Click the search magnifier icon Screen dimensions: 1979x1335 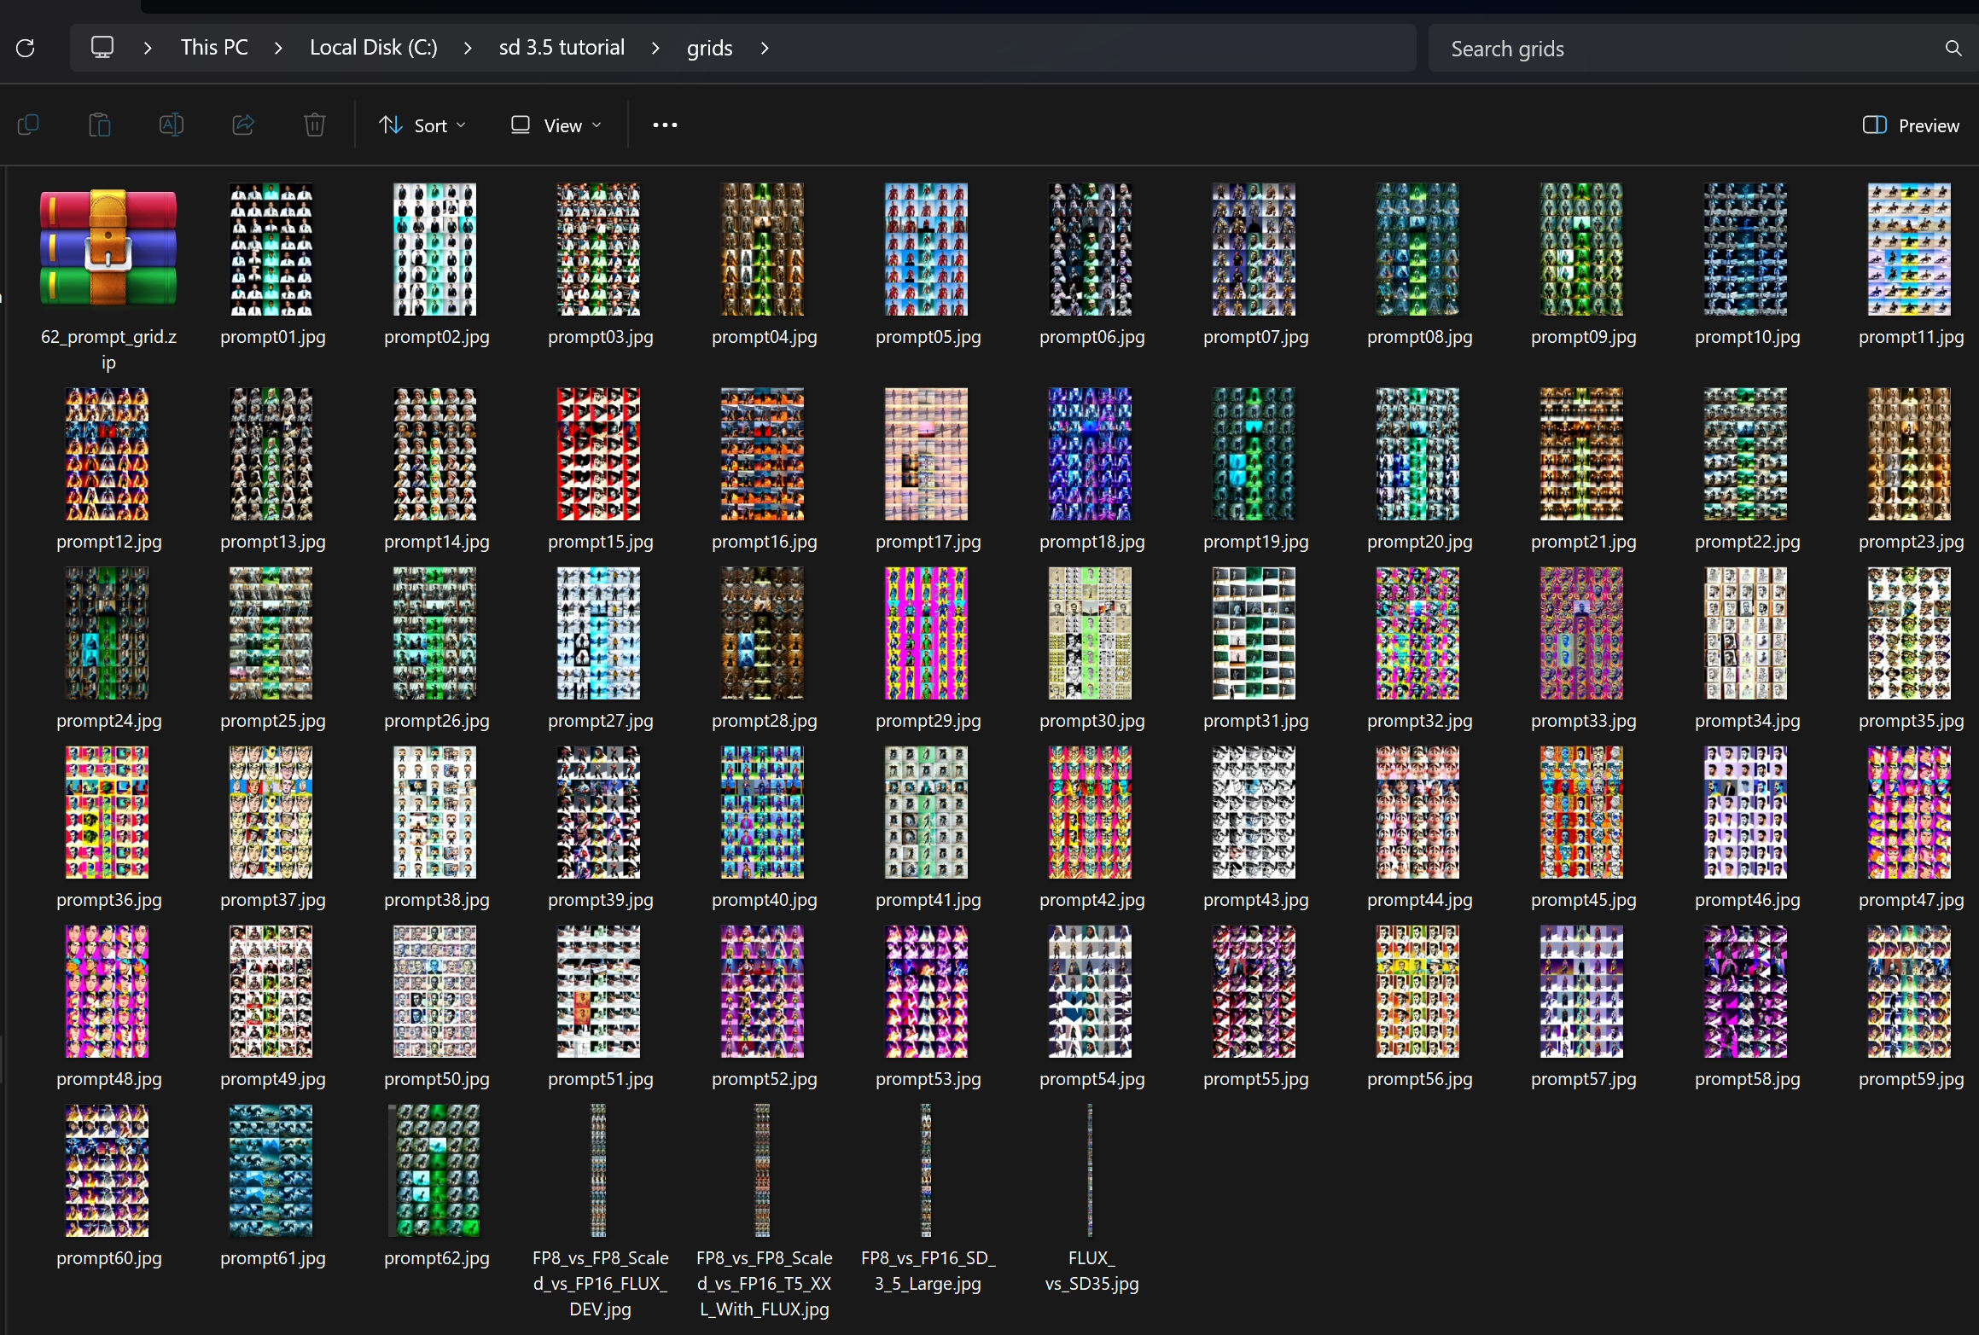[1953, 49]
